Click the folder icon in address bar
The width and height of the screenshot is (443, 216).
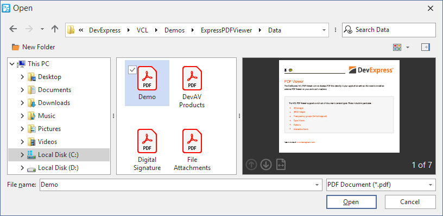point(71,30)
